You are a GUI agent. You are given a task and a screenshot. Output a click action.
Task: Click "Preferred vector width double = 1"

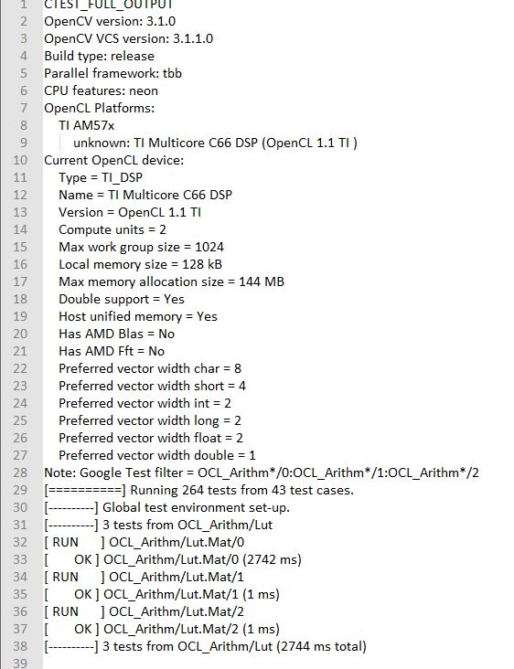point(157,455)
